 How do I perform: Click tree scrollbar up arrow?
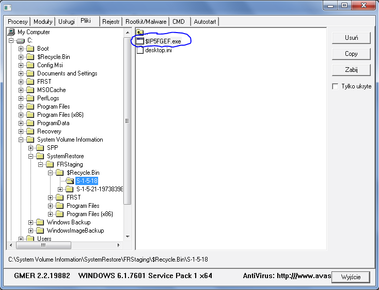coord(128,33)
